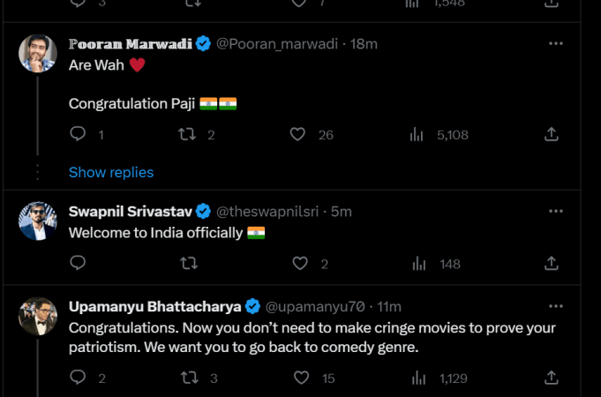Viewport: 601px width, 397px height.
Task: Like Pooran Marwadi's tweet
Action: click(298, 135)
